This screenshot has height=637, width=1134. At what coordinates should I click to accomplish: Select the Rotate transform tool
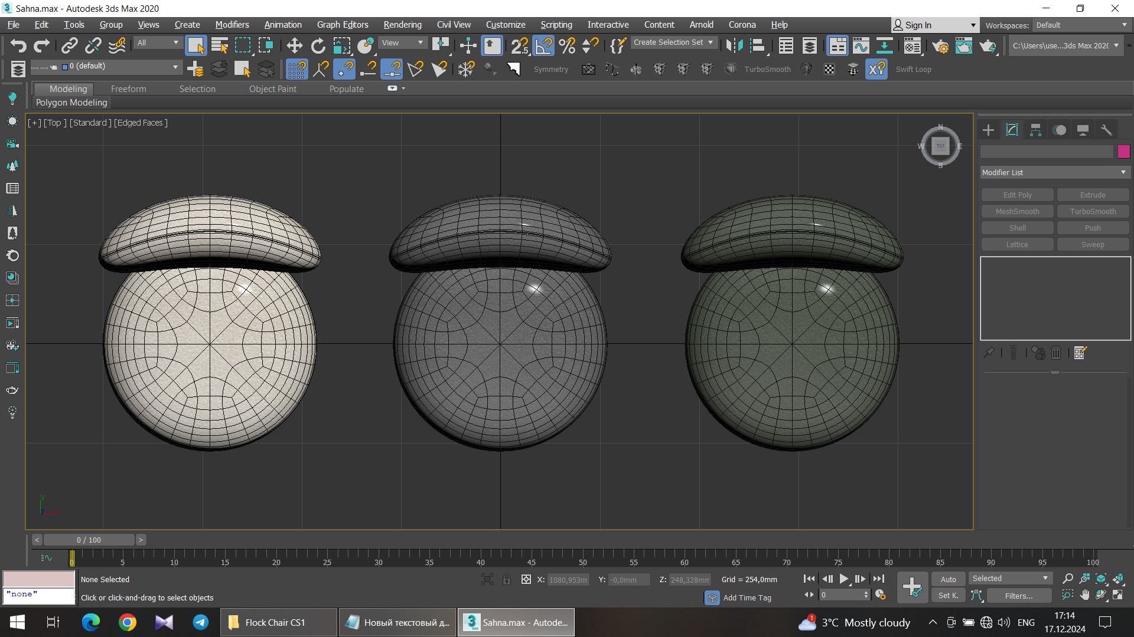point(318,46)
